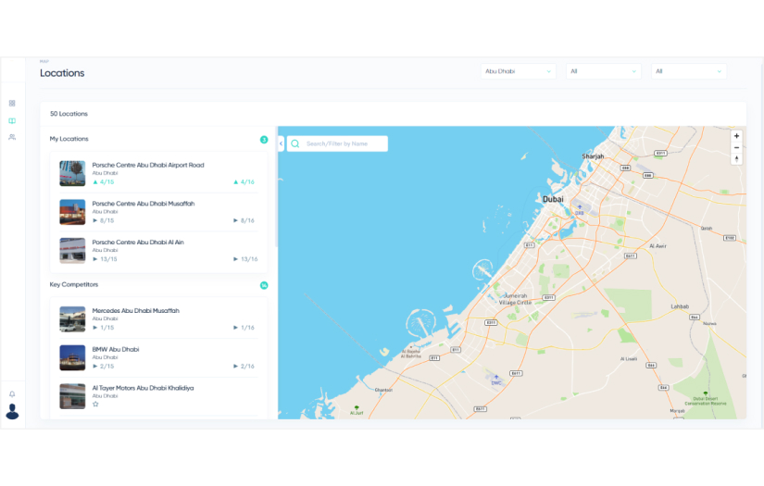
Task: Click the Key Competitors section heading
Action: click(x=73, y=284)
